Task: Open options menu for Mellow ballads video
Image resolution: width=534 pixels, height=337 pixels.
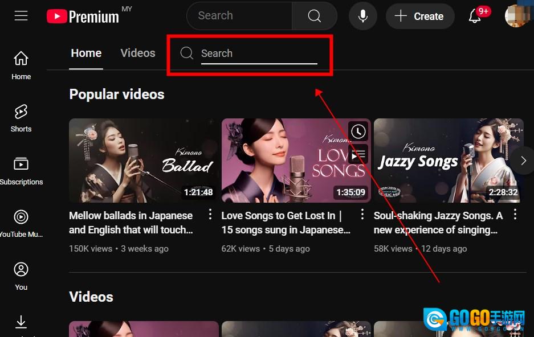Action: tap(210, 215)
